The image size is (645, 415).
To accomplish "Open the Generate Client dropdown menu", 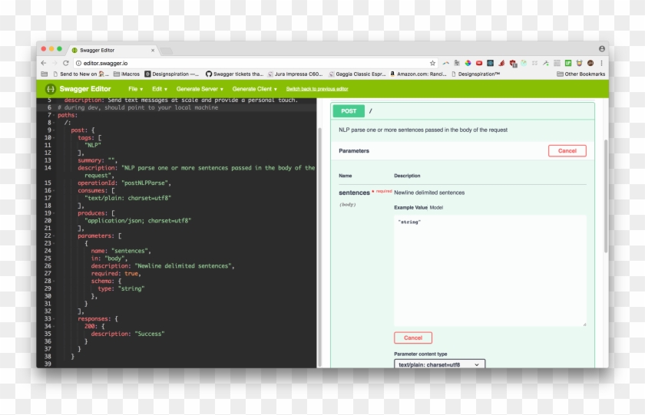I will tap(255, 89).
